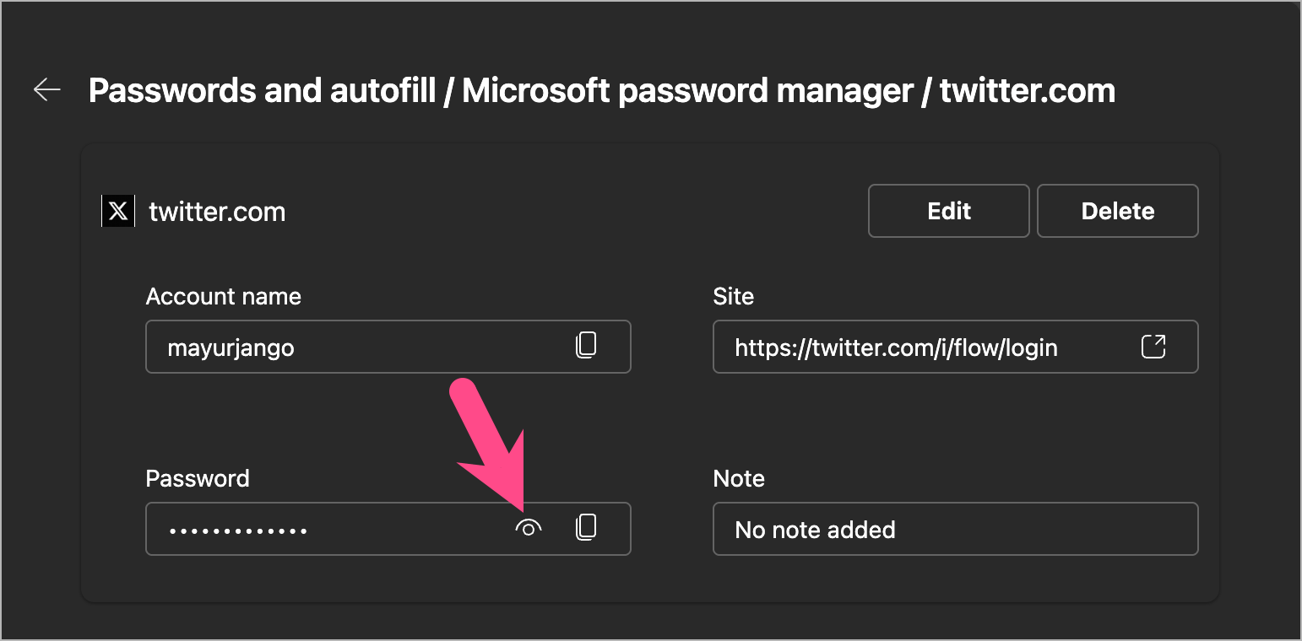1302x641 pixels.
Task: Click the Account name field
Action: (355, 347)
